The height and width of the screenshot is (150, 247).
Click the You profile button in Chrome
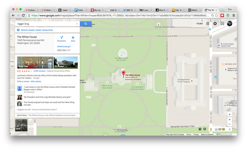[x=231, y=9]
